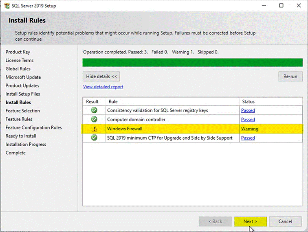This screenshot has height=232, width=308.
Task: Select the 'Computer domain controller' rule text
Action: tap(136, 120)
